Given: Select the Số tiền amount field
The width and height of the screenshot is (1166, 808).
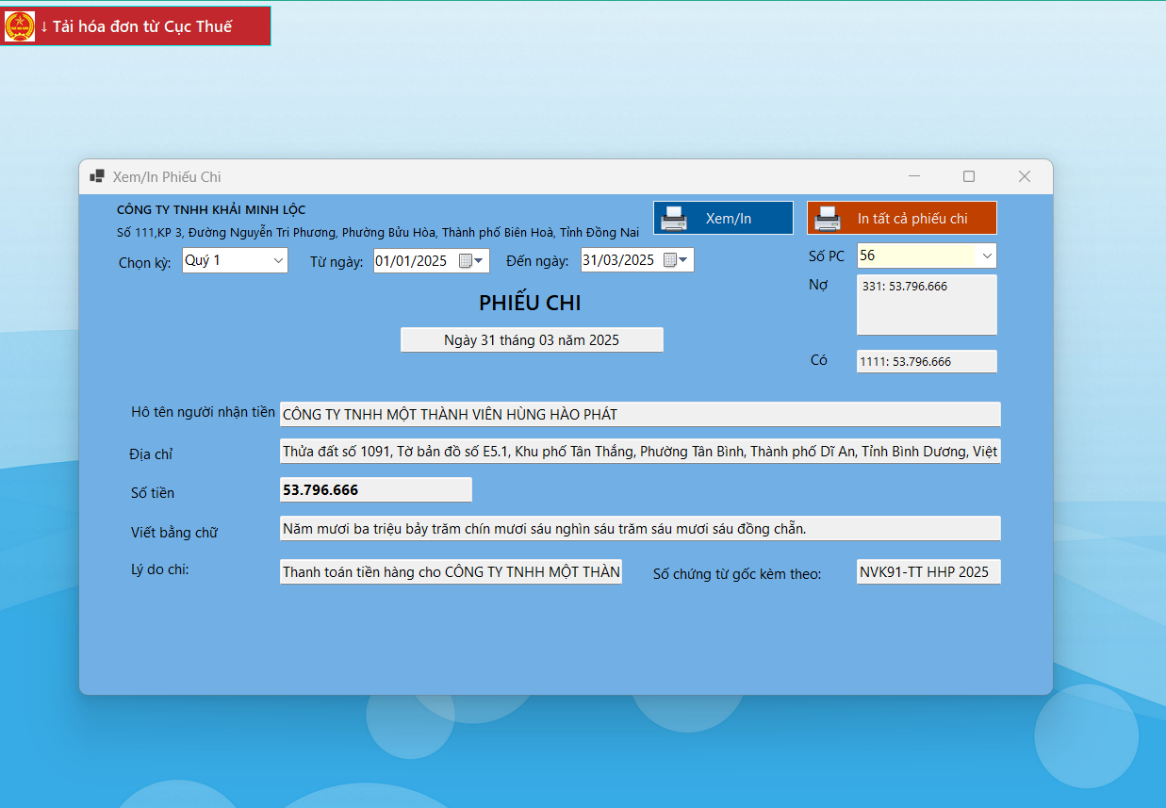Looking at the screenshot, I should [375, 490].
